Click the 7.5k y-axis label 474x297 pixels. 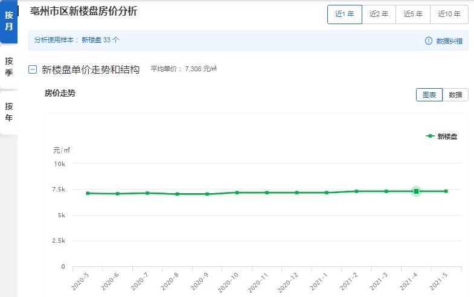59,190
